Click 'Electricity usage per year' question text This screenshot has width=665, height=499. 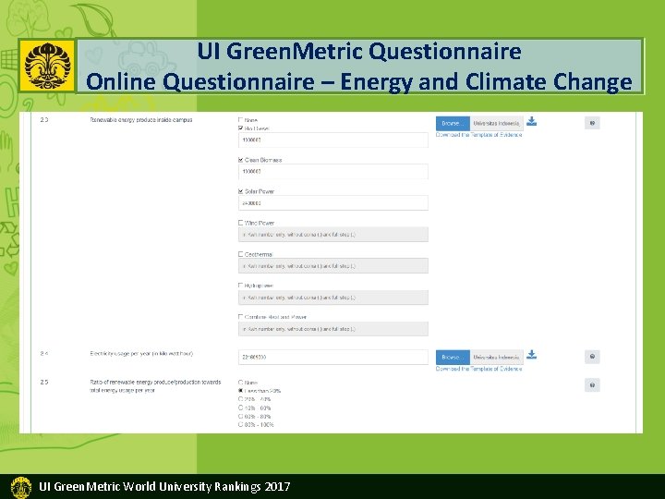pyautogui.click(x=141, y=353)
